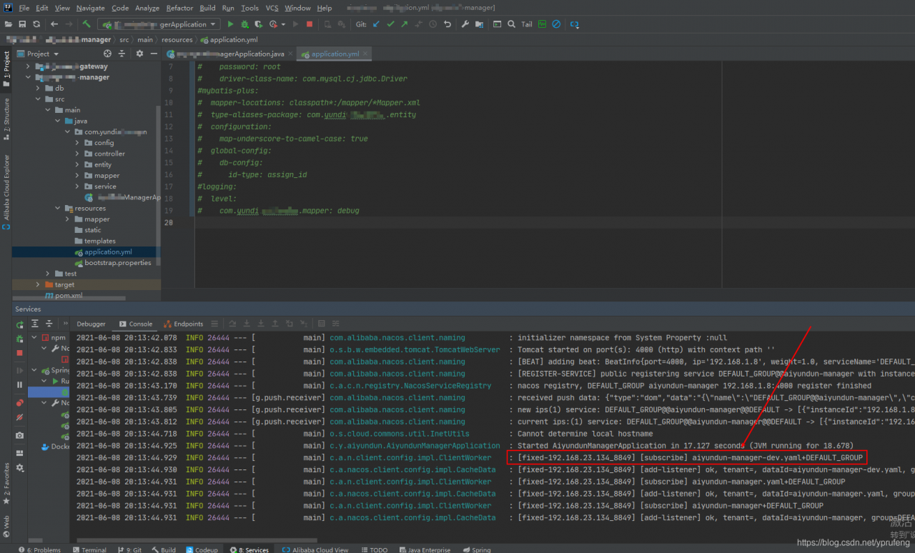Screen dimensions: 915x553
Task: Click the View Breakpoints red circles icon
Action: pyautogui.click(x=19, y=403)
